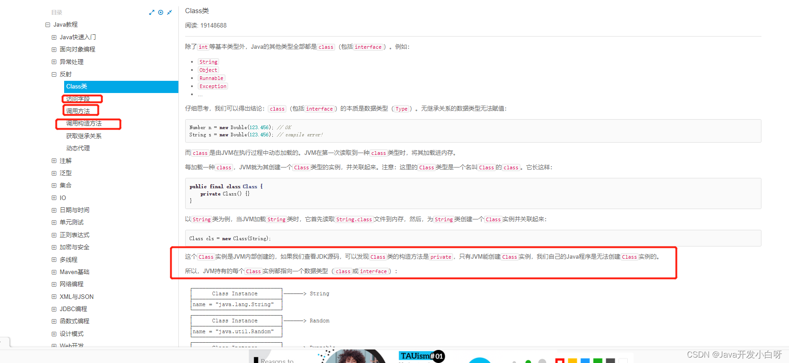Click the locate current page target icon
This screenshot has width=789, height=363.
tap(160, 13)
